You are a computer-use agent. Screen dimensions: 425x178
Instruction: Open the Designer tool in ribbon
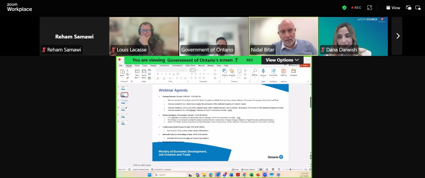click(294, 72)
